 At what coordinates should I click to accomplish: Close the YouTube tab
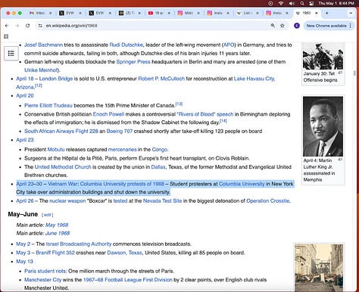169,13
